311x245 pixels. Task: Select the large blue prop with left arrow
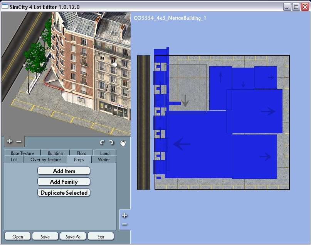click(198, 145)
